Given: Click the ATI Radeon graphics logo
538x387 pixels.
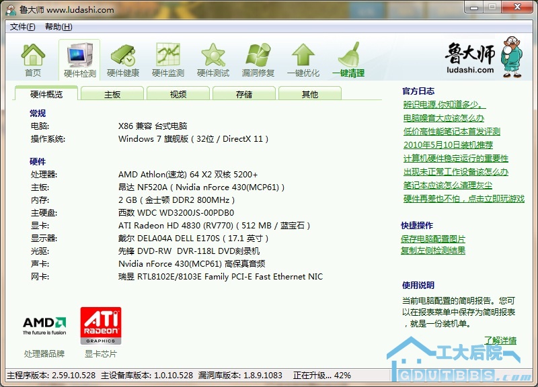Looking at the screenshot, I should pyautogui.click(x=101, y=325).
